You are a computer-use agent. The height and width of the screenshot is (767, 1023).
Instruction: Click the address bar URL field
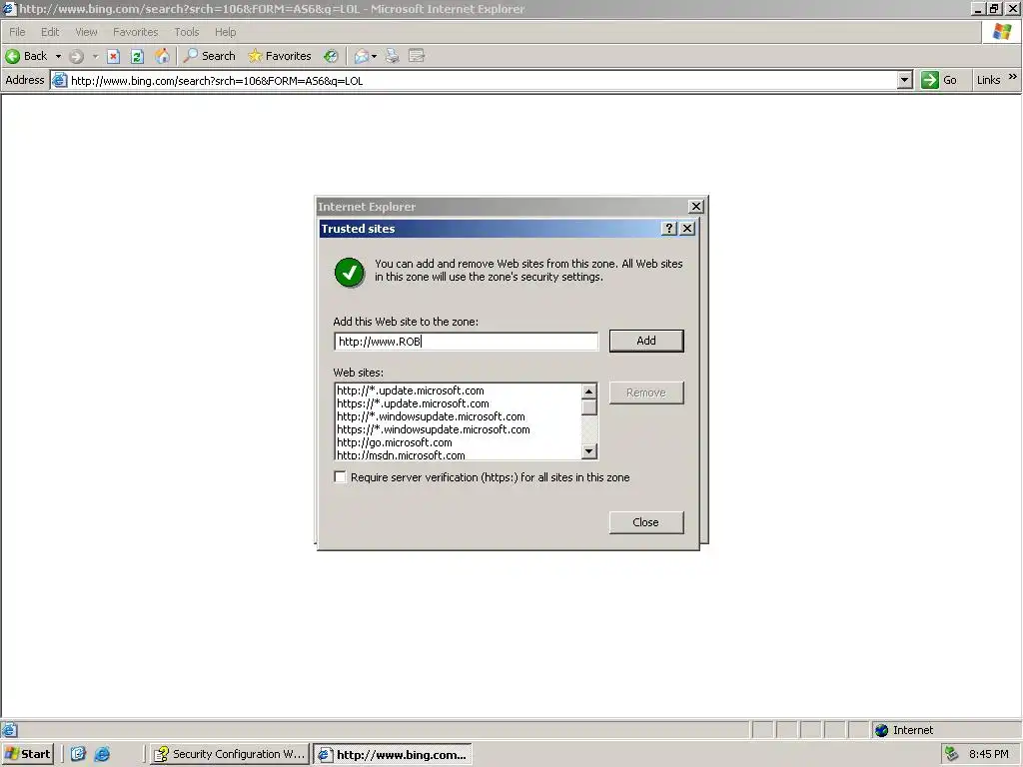tap(482, 80)
